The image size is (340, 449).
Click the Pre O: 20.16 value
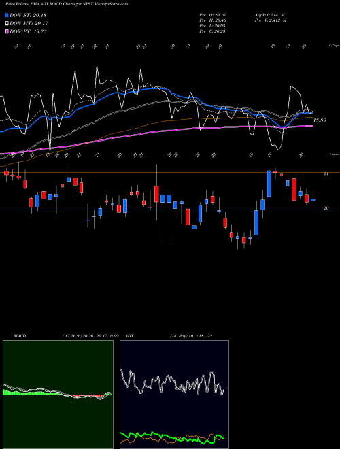[212, 15]
